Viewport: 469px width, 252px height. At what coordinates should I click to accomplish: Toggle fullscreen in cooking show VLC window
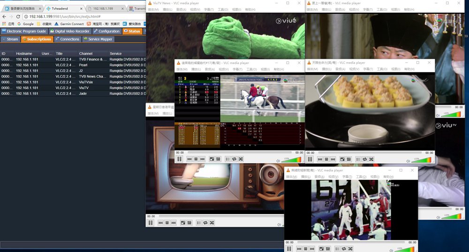coord(342,159)
